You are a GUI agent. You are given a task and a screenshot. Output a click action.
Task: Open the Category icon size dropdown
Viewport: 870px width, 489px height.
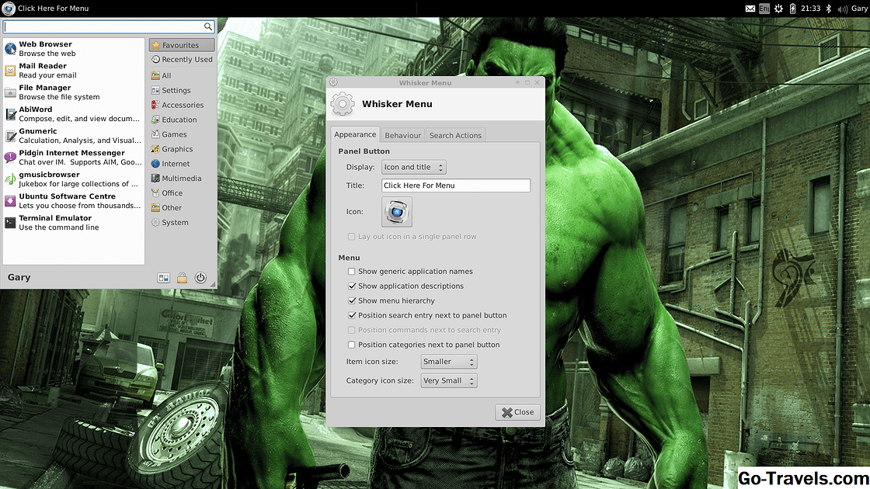pos(448,381)
